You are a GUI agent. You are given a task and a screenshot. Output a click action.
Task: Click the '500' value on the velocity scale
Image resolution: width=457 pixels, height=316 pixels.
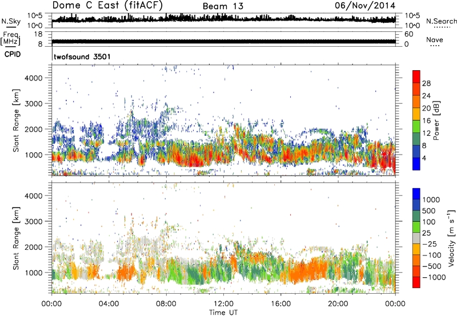429,211
